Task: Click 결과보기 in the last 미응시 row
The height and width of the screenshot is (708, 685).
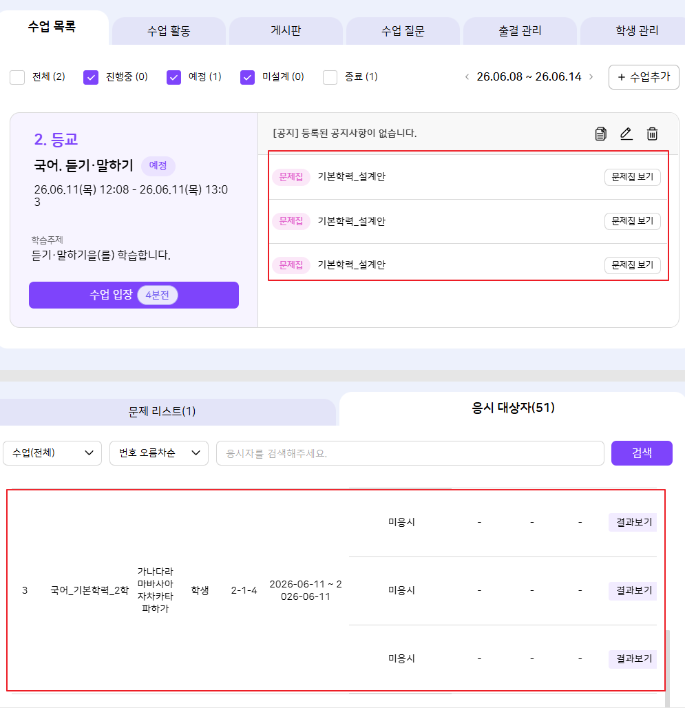Action: click(x=633, y=658)
